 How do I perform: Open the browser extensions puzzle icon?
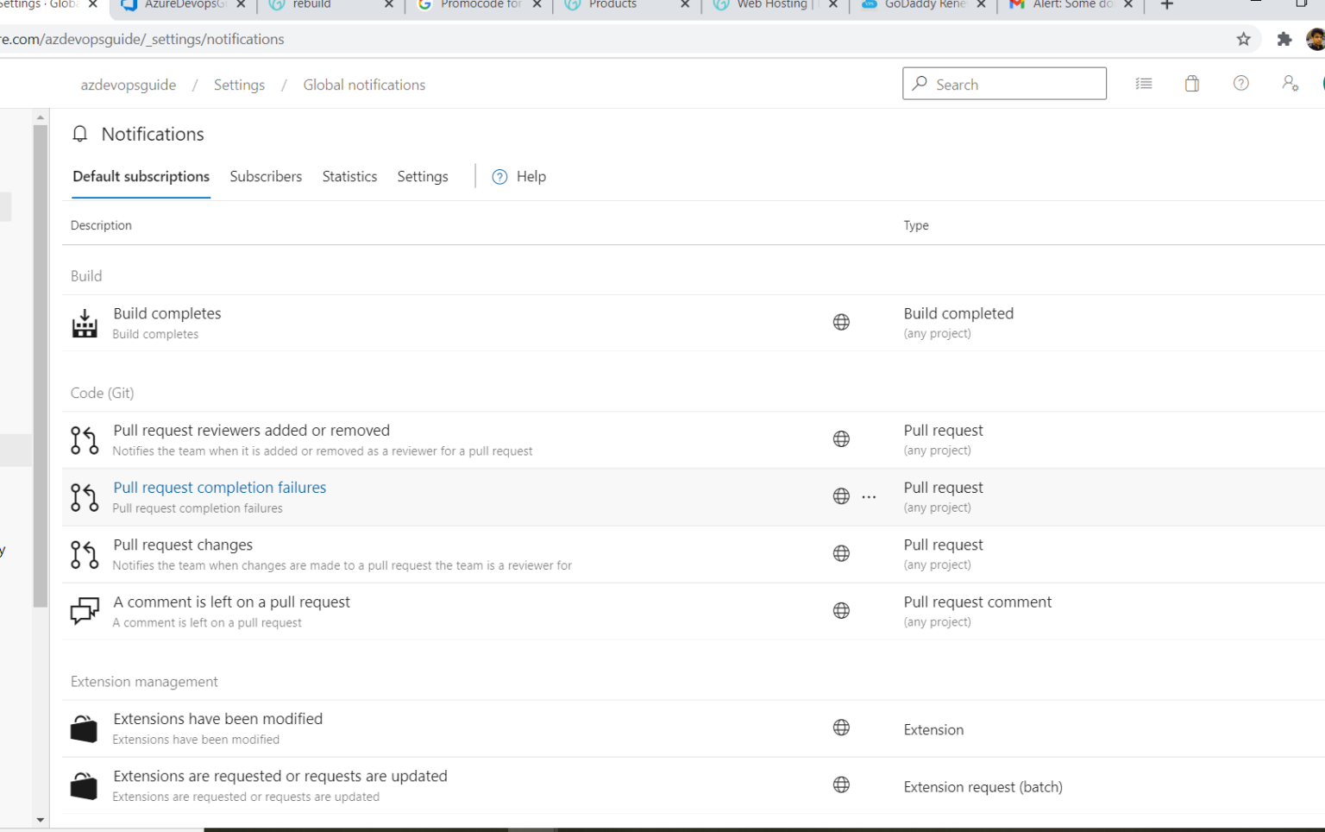[x=1284, y=39]
